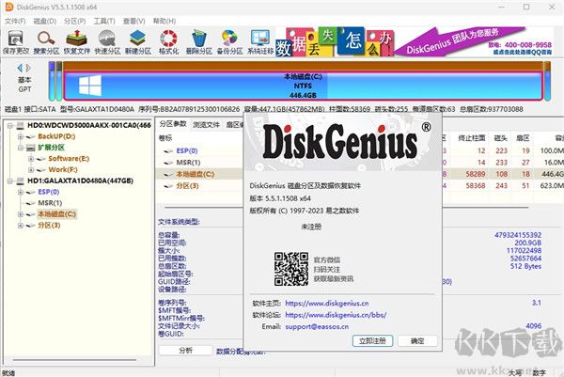Click the 200.9GB value

(x=527, y=243)
